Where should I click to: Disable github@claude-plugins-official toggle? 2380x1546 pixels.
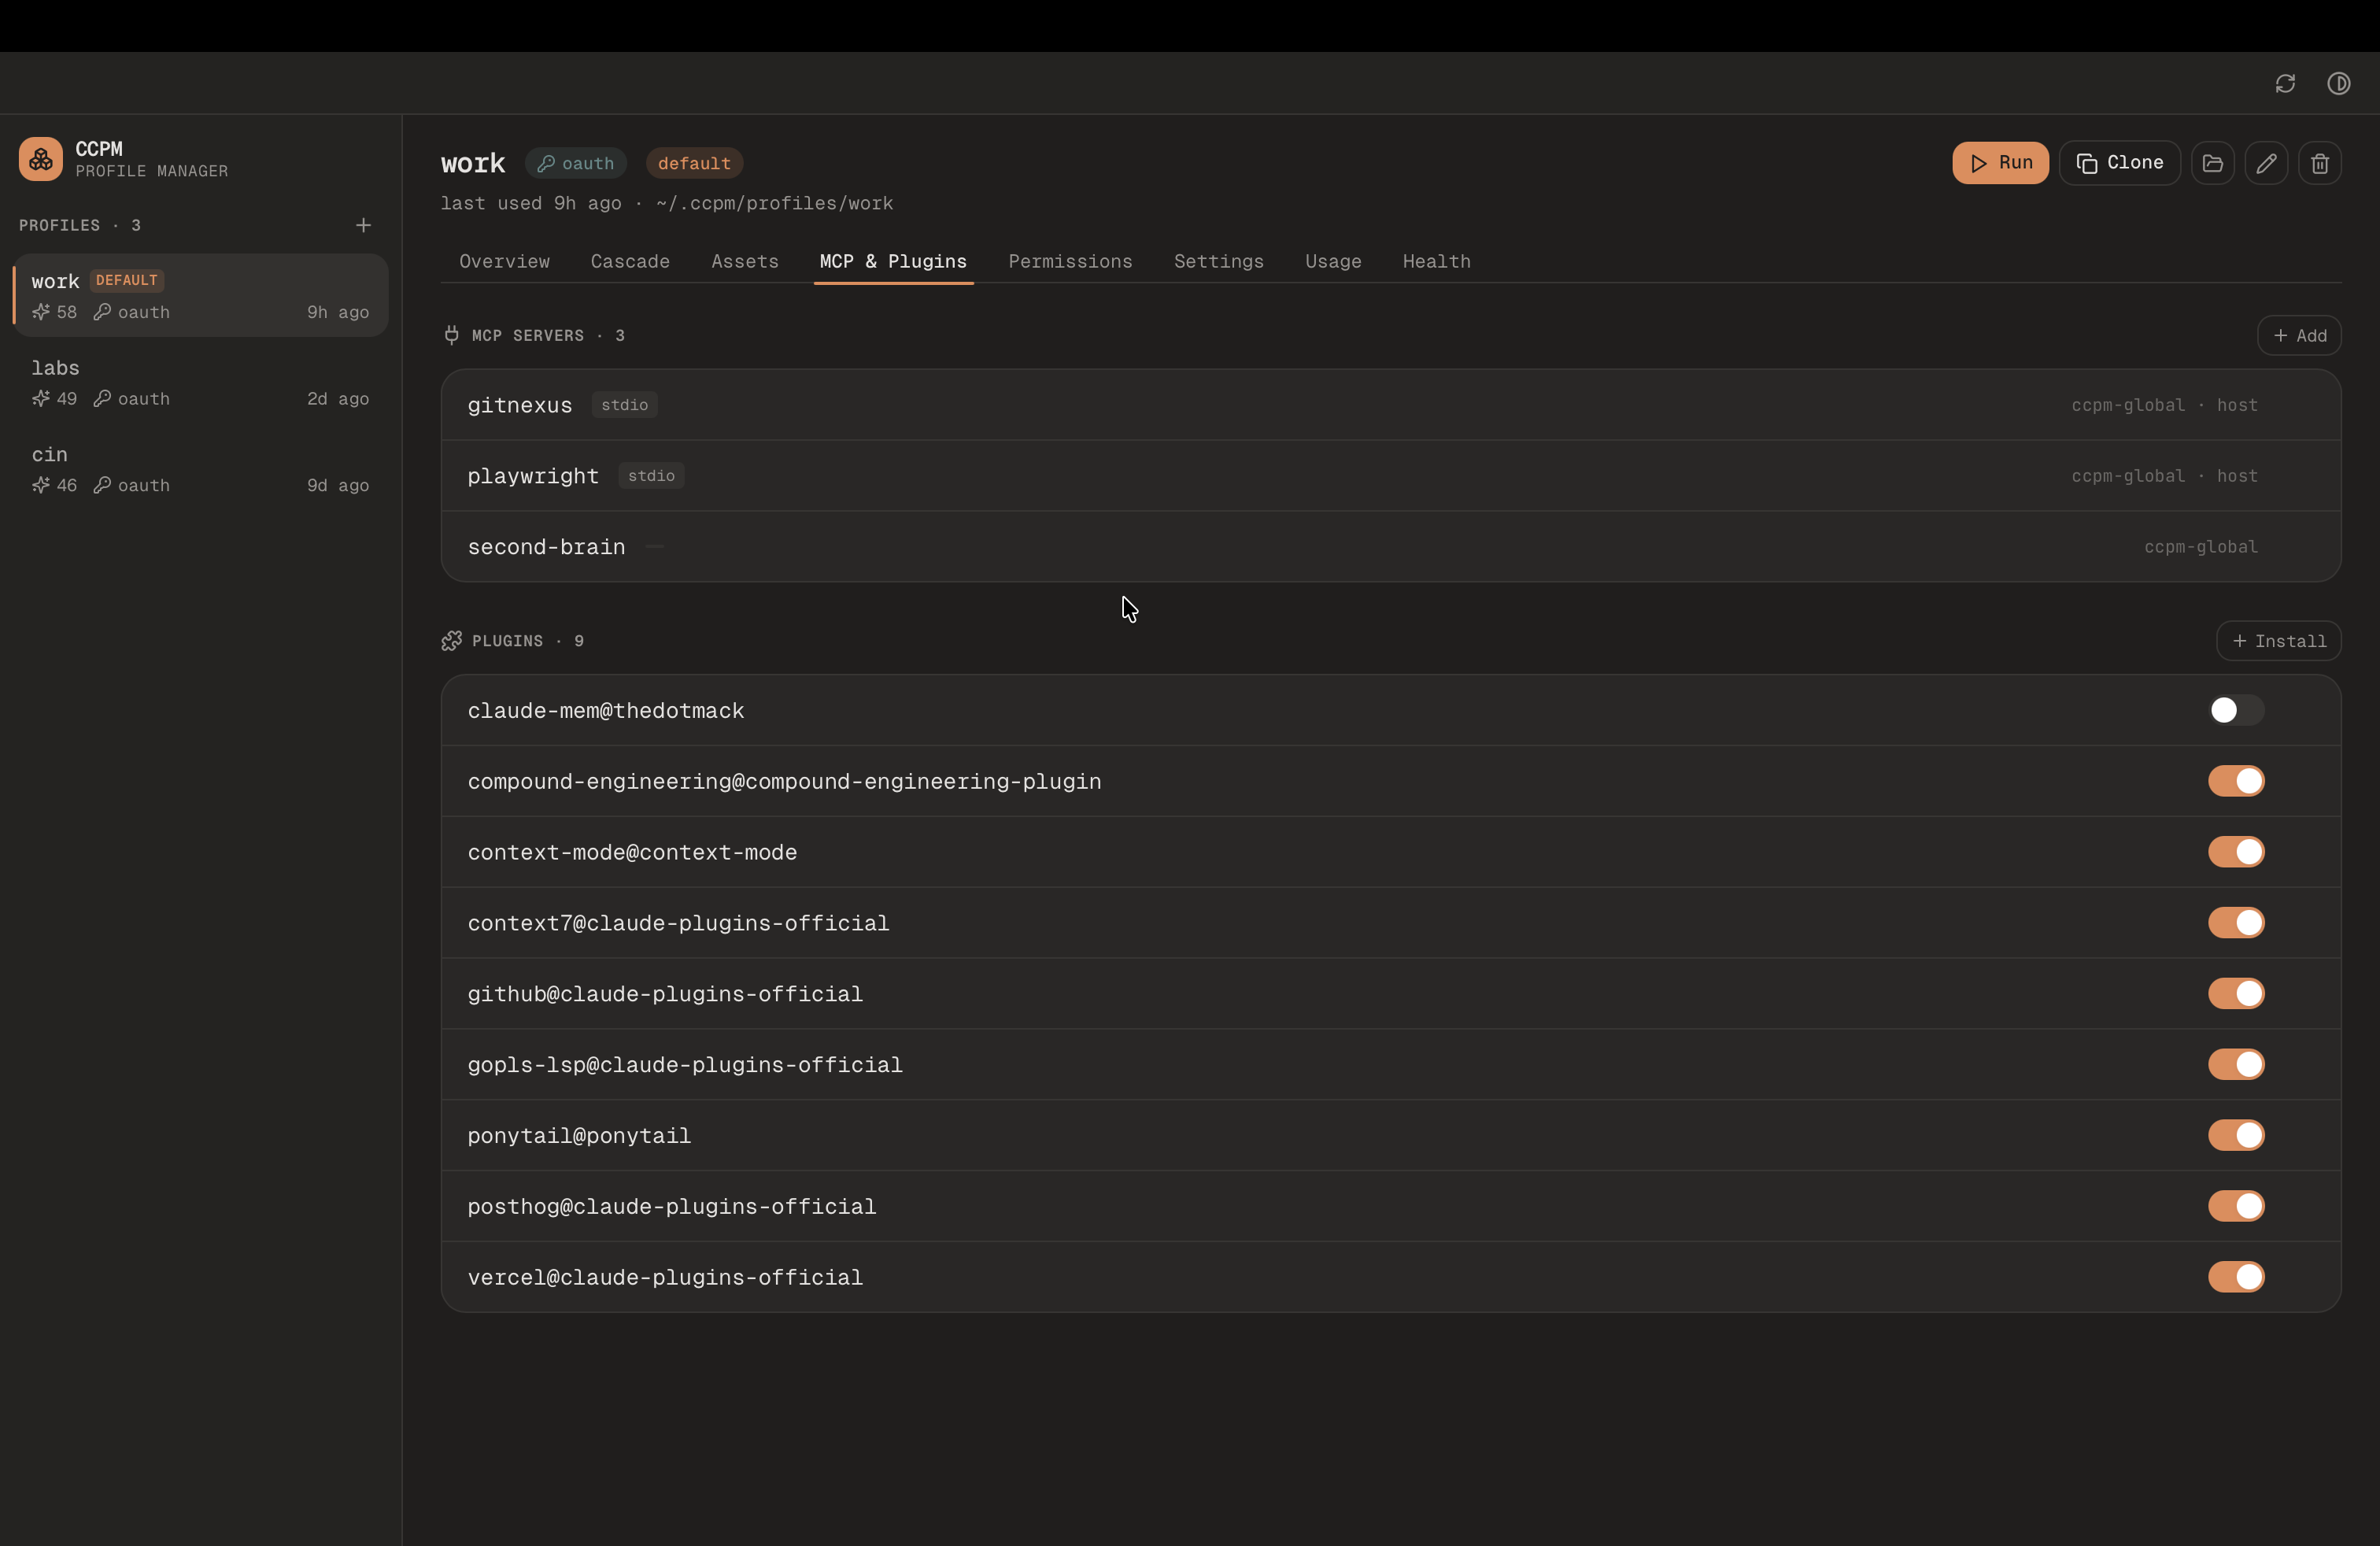click(x=2236, y=994)
